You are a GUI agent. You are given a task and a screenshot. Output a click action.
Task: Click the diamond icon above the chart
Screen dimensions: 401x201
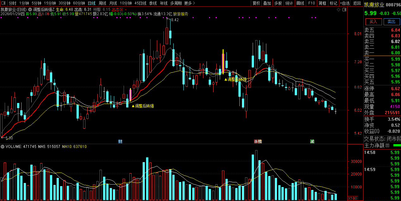pos(338,10)
